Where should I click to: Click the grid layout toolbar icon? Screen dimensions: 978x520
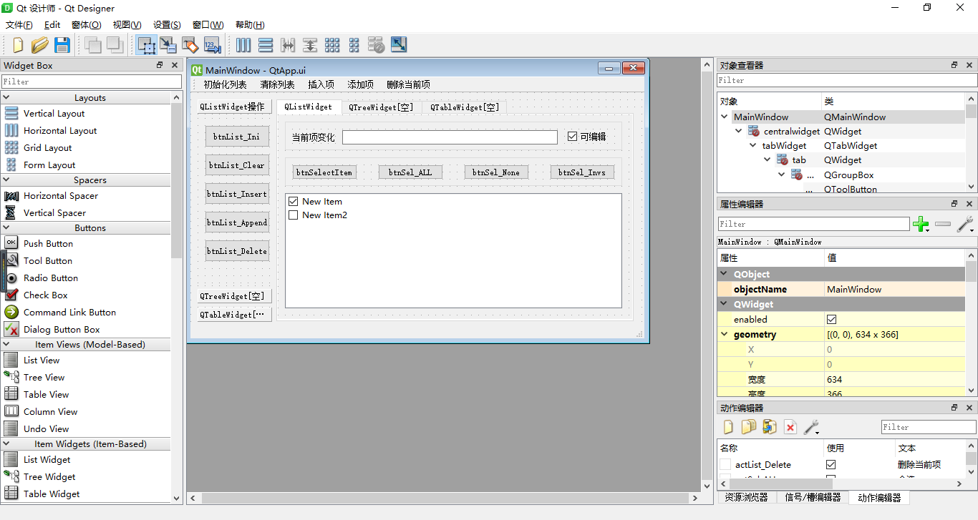(332, 44)
